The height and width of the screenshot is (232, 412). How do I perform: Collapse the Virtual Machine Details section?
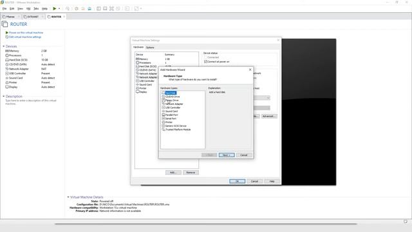(x=68, y=197)
